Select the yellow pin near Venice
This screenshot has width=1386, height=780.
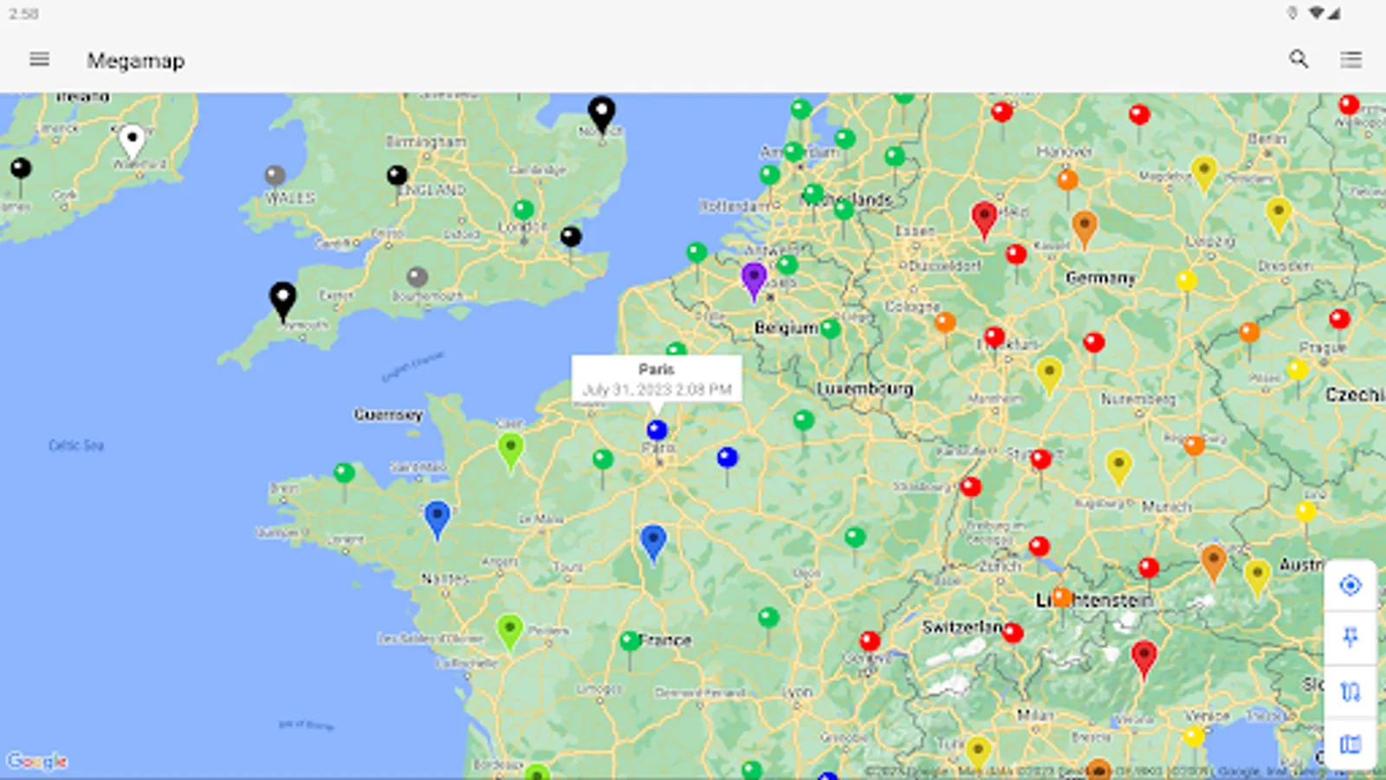pos(1194,738)
